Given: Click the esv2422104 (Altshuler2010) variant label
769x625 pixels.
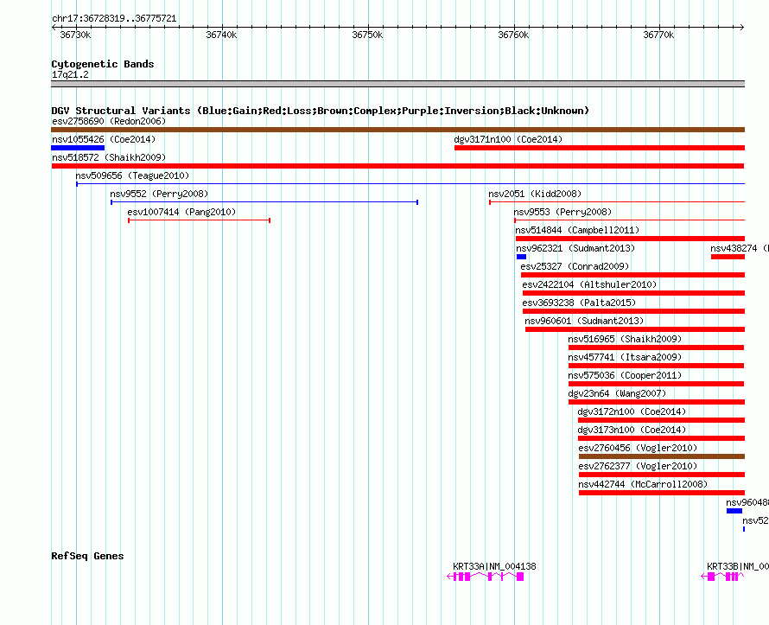Looking at the screenshot, I should tap(589, 284).
